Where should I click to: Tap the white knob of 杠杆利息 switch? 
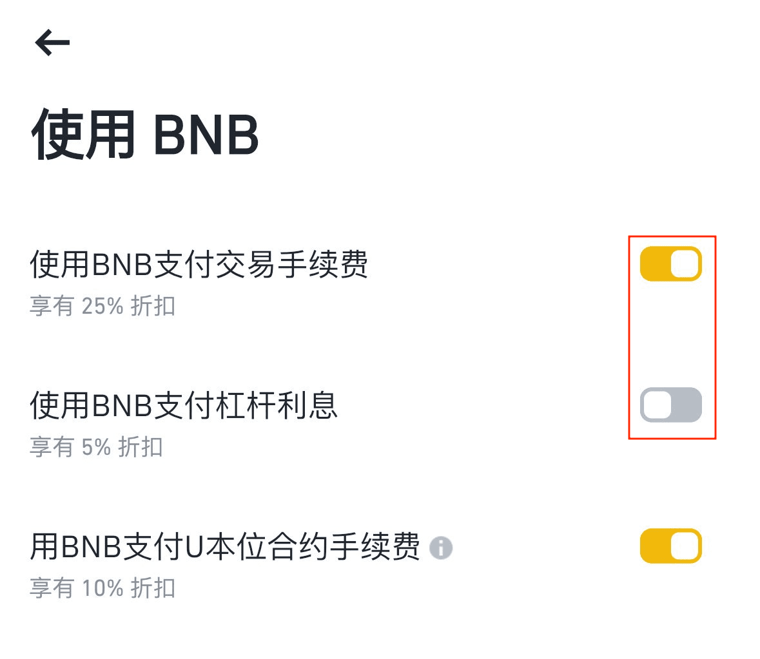pyautogui.click(x=657, y=405)
